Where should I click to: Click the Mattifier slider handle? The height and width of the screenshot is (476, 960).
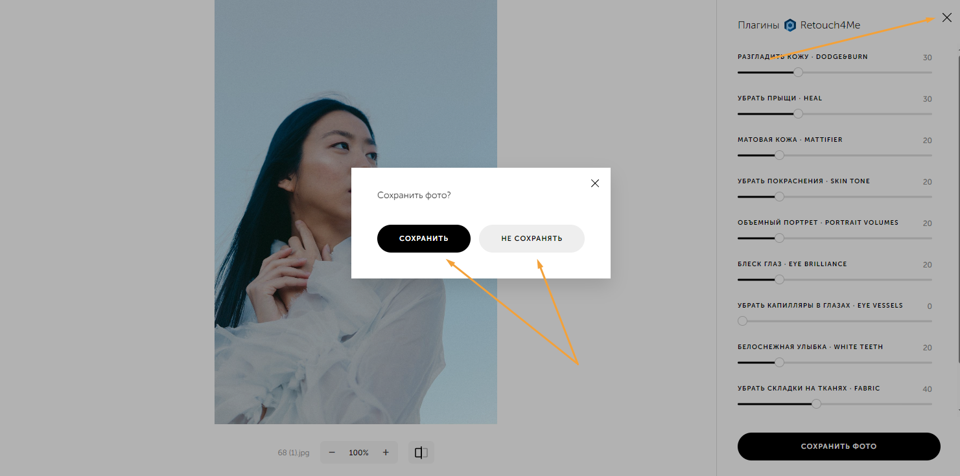tap(780, 155)
